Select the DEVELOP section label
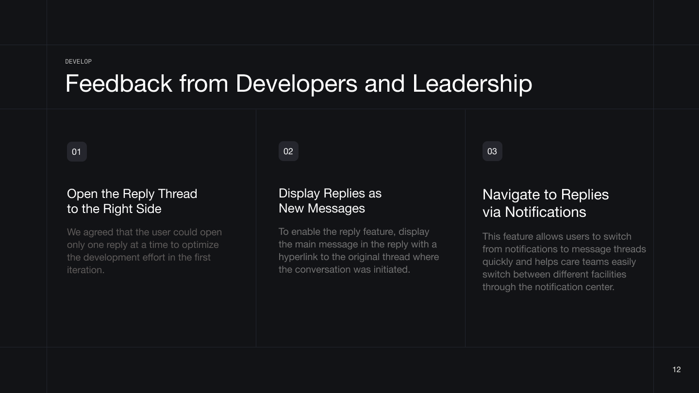Image resolution: width=699 pixels, height=393 pixels. (78, 62)
